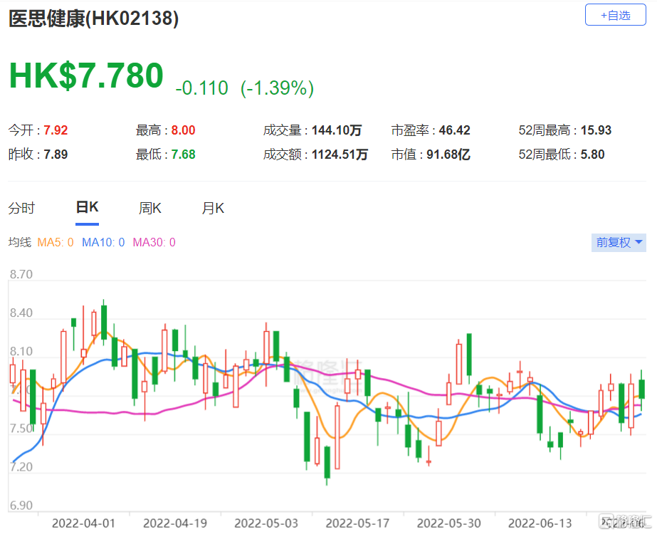The height and width of the screenshot is (534, 657).
Task: Click the 2022-05-30 date axis label
Action: coord(448,523)
